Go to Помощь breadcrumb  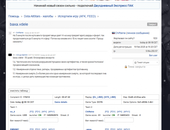14,16
